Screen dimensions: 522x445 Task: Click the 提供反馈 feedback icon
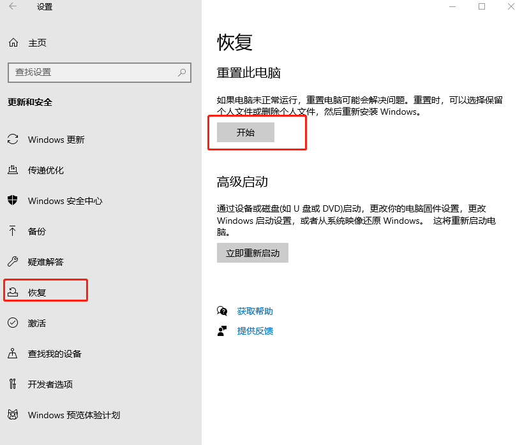coord(222,331)
